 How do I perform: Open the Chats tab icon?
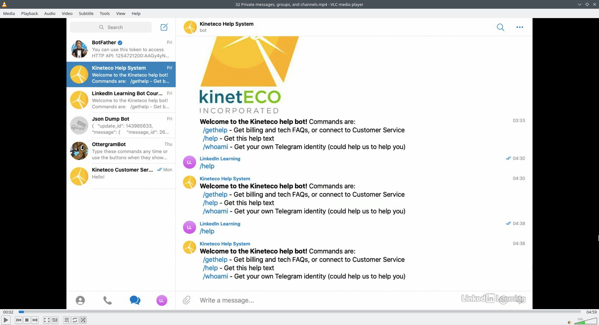tap(135, 300)
